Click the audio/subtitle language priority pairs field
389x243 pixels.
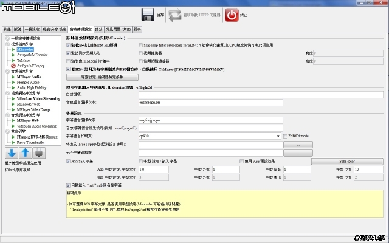(x=211, y=128)
